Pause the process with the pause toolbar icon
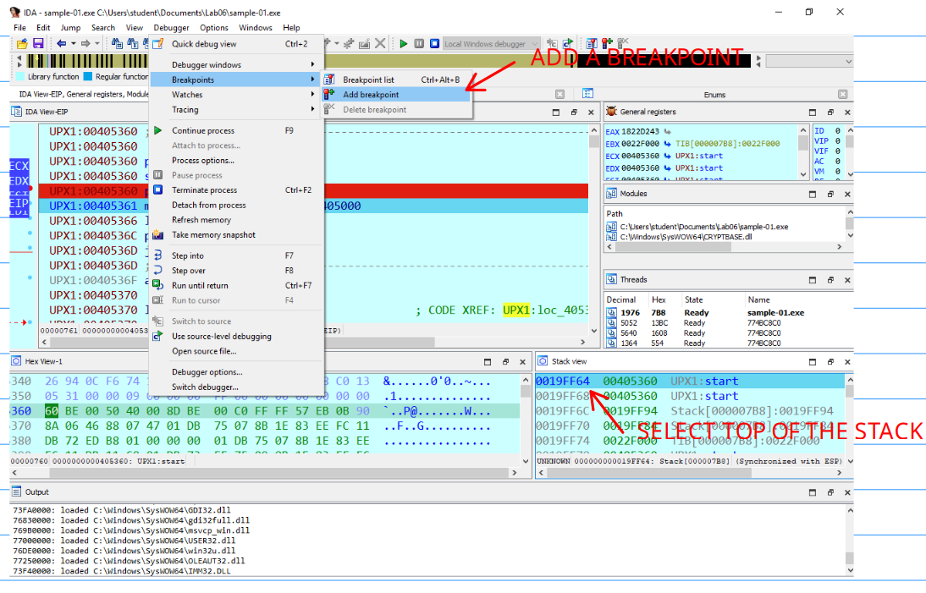 coord(419,44)
